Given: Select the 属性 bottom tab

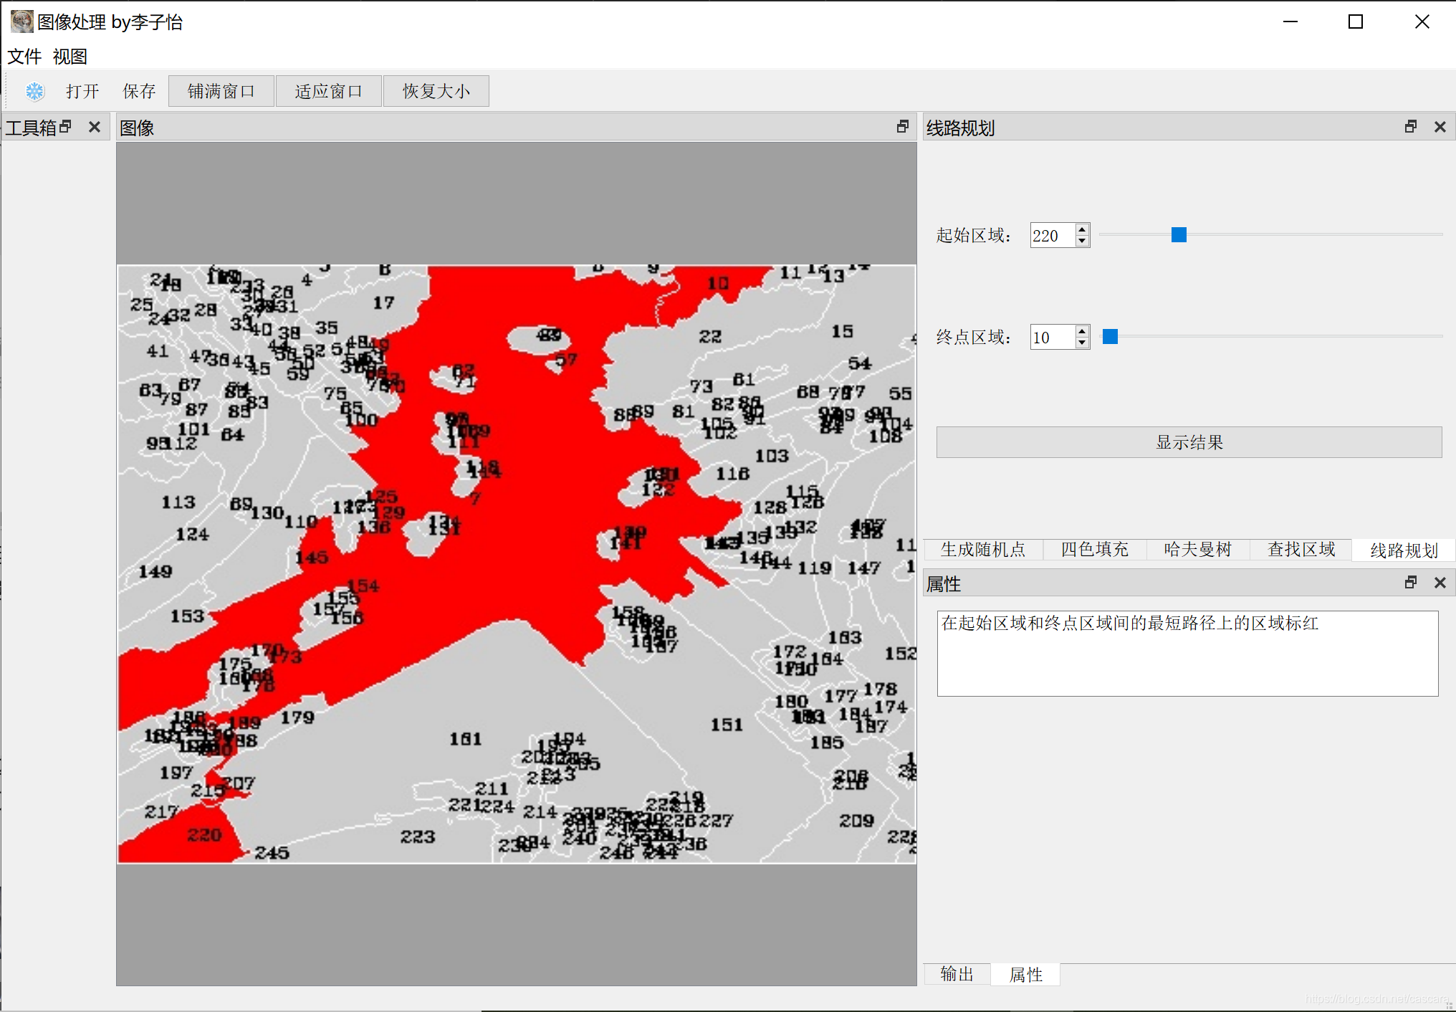Looking at the screenshot, I should click(x=1025, y=974).
